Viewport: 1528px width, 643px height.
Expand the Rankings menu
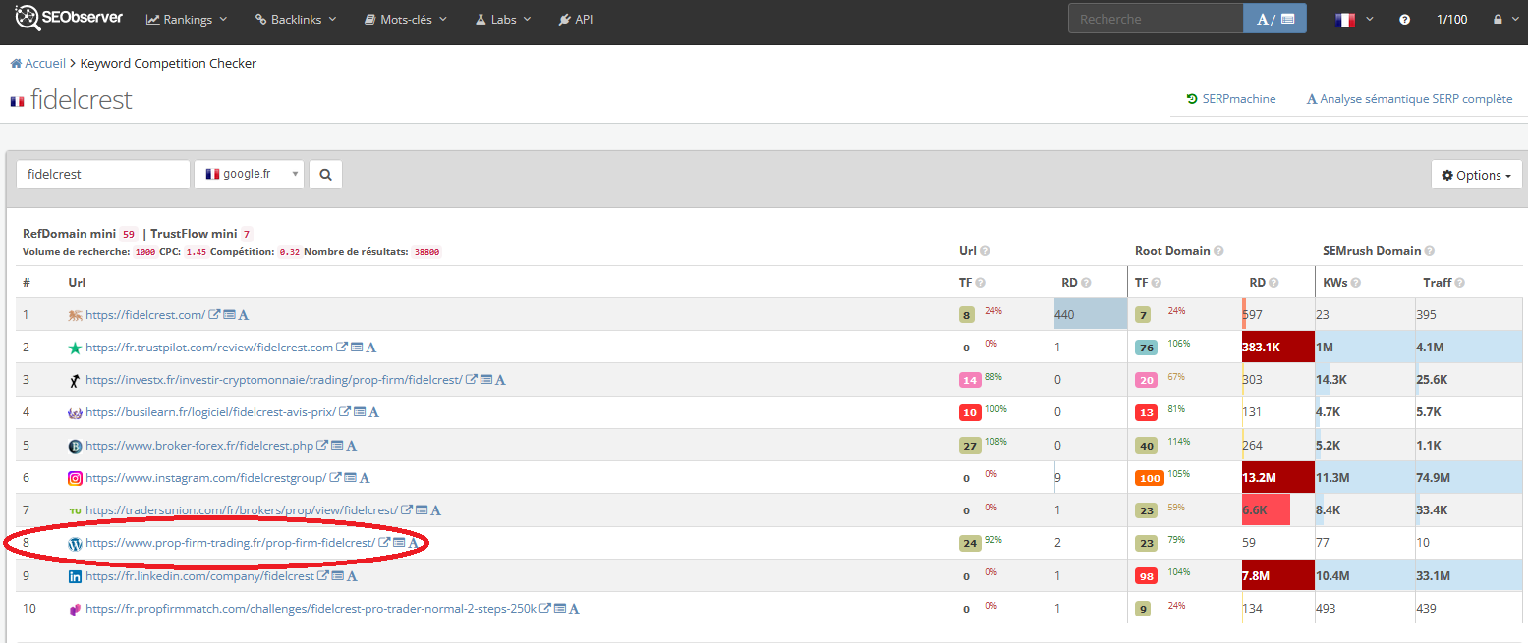pyautogui.click(x=187, y=19)
